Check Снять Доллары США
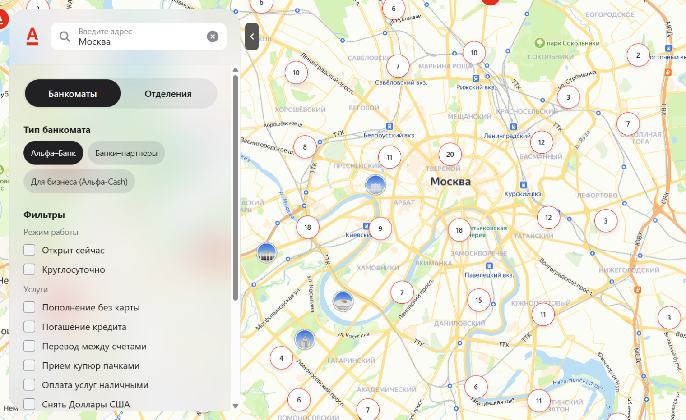This screenshot has width=686, height=420. click(x=29, y=404)
